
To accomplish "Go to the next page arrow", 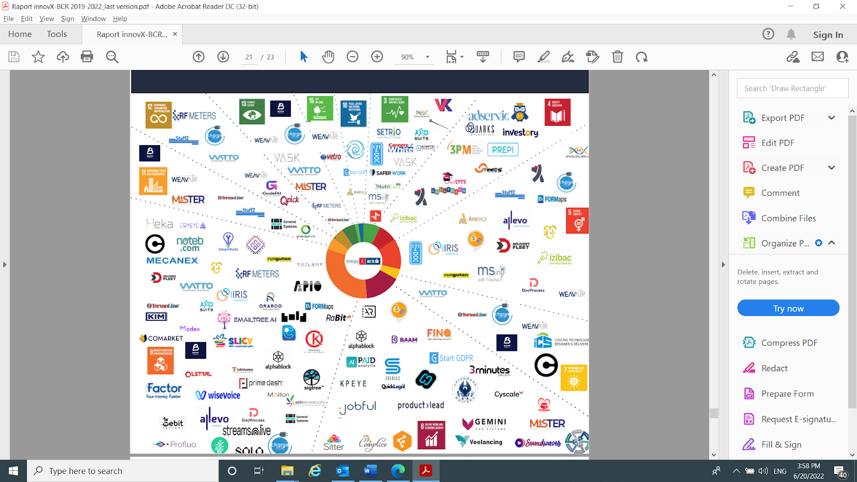I will [223, 57].
